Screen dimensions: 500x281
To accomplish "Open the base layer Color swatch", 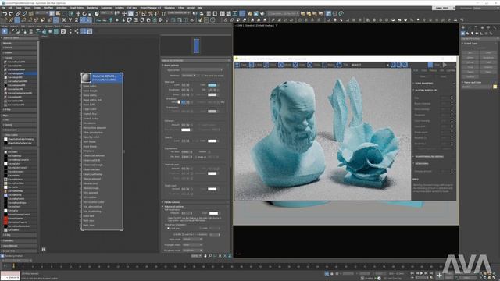I will pos(212,85).
